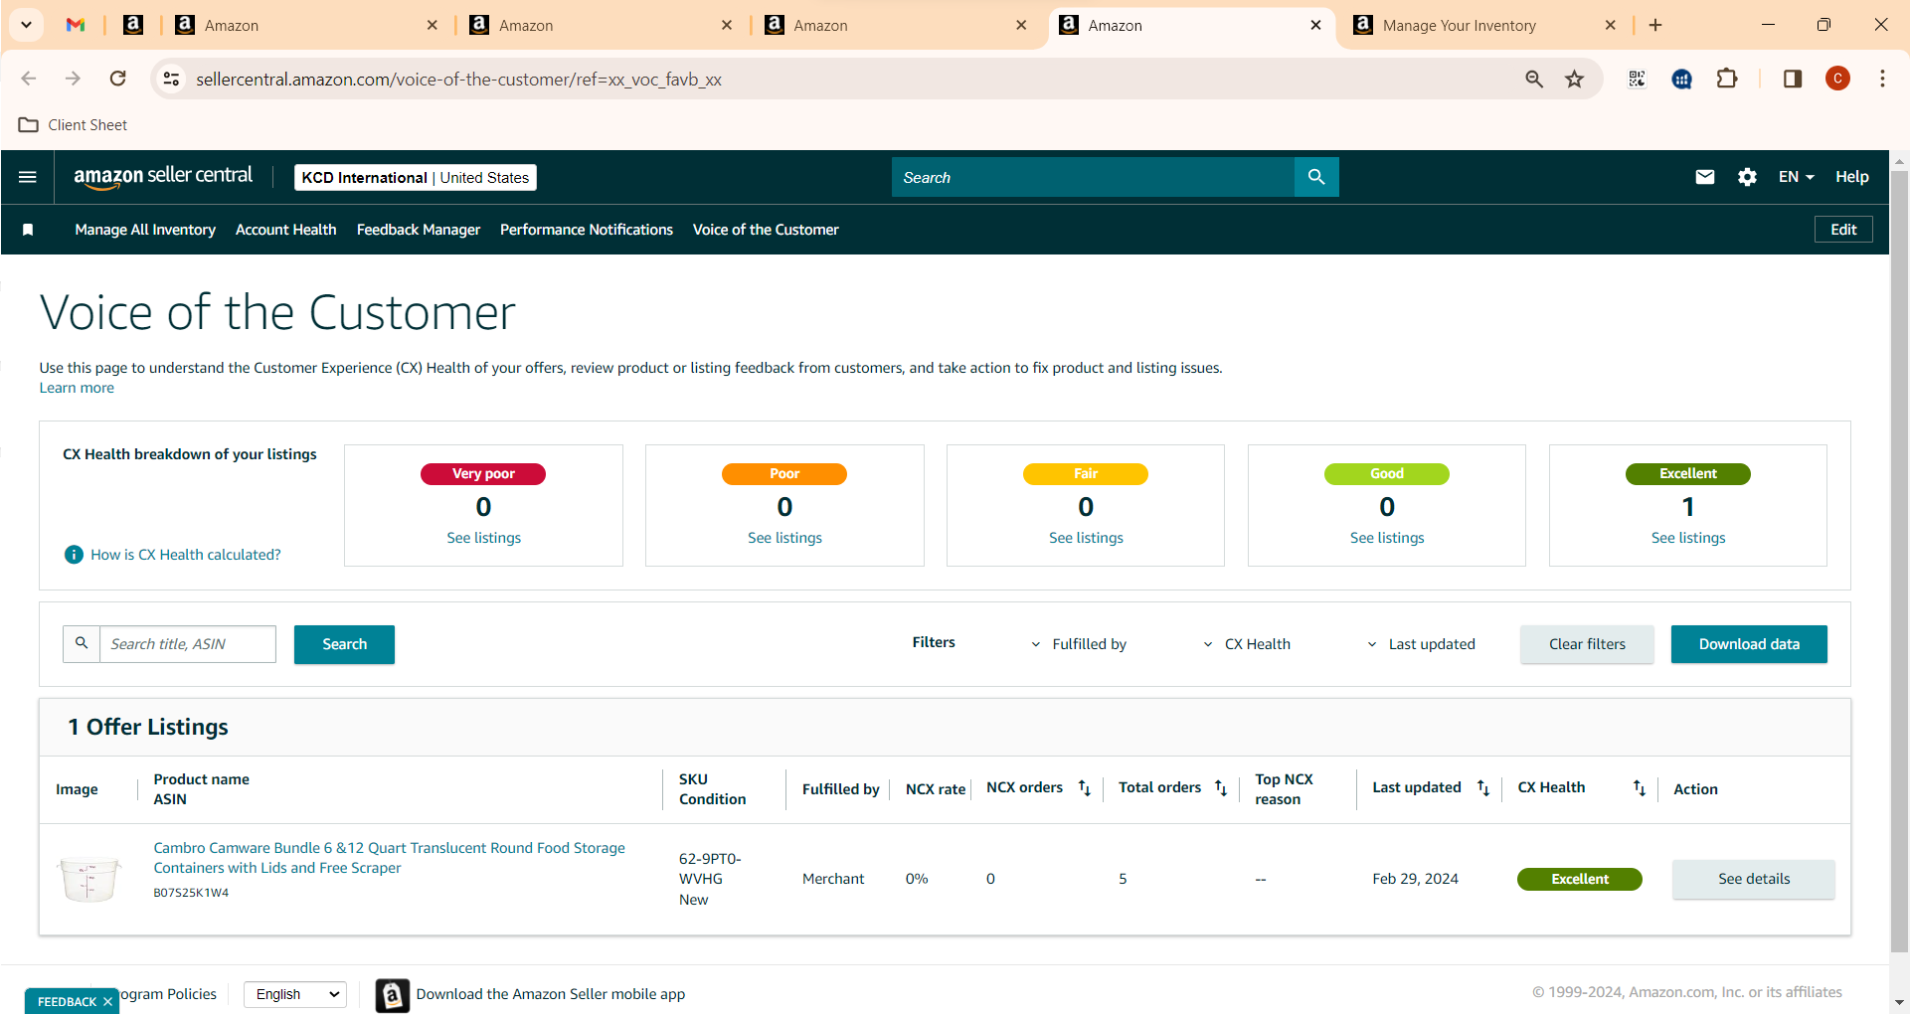The image size is (1910, 1014).
Task: Click See details for Cambro listing
Action: pos(1754,879)
